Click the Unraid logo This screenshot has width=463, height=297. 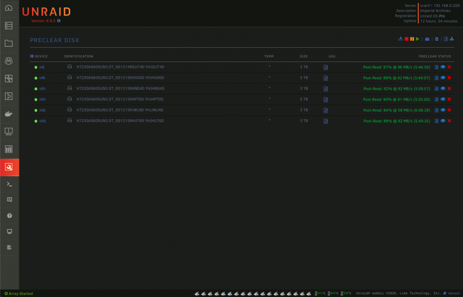(x=46, y=12)
